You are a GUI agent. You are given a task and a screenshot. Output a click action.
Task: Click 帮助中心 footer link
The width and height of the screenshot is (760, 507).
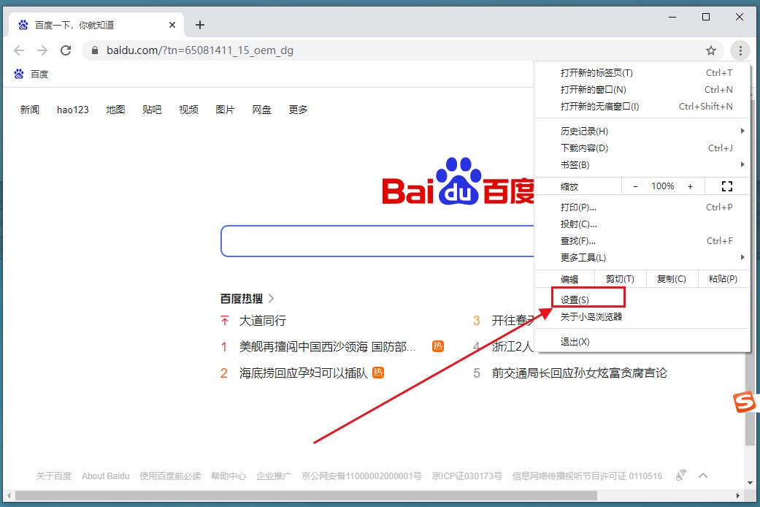point(229,476)
